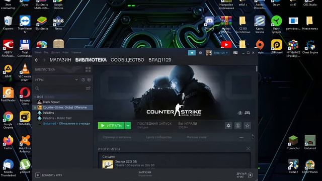Open game settings gear icon
322x181 pixels.
click(x=228, y=126)
